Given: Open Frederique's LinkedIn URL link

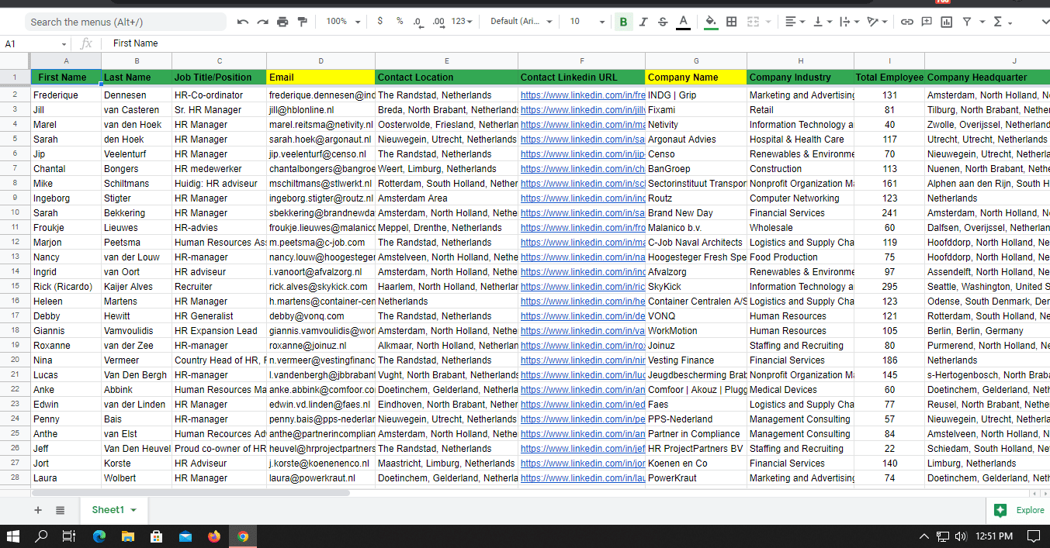Looking at the screenshot, I should click(582, 95).
